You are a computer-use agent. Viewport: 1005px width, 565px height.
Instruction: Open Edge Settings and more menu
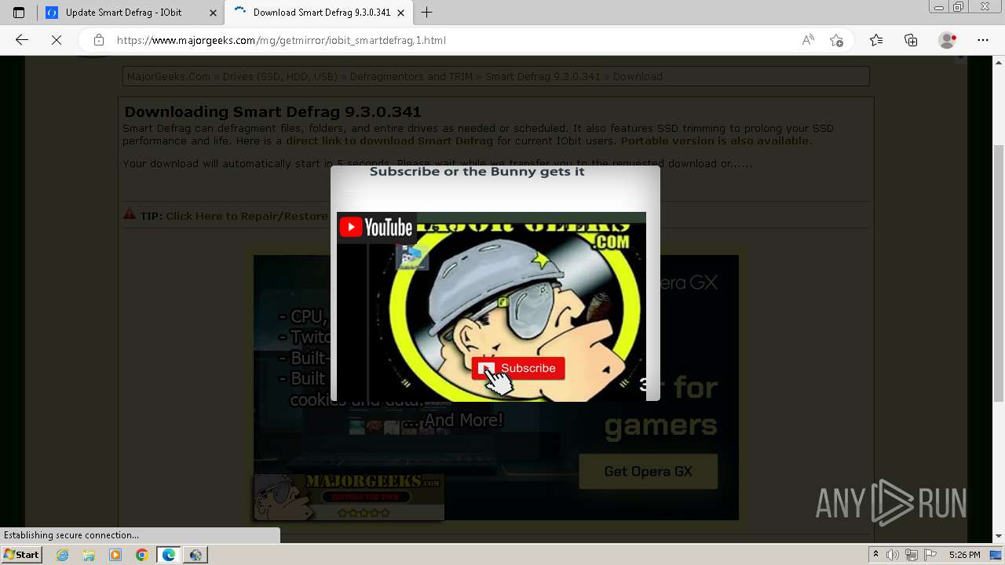tap(983, 40)
